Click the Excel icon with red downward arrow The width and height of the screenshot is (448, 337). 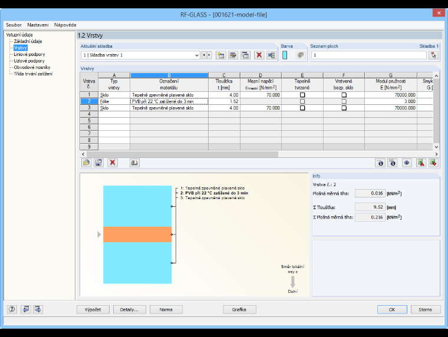433,163
